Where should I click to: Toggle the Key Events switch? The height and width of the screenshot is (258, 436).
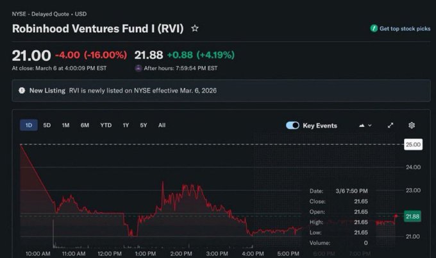point(292,125)
